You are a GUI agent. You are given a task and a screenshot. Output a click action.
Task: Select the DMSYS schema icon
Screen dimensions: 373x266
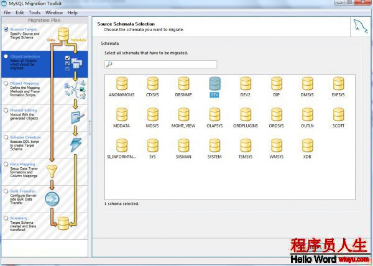(x=307, y=84)
